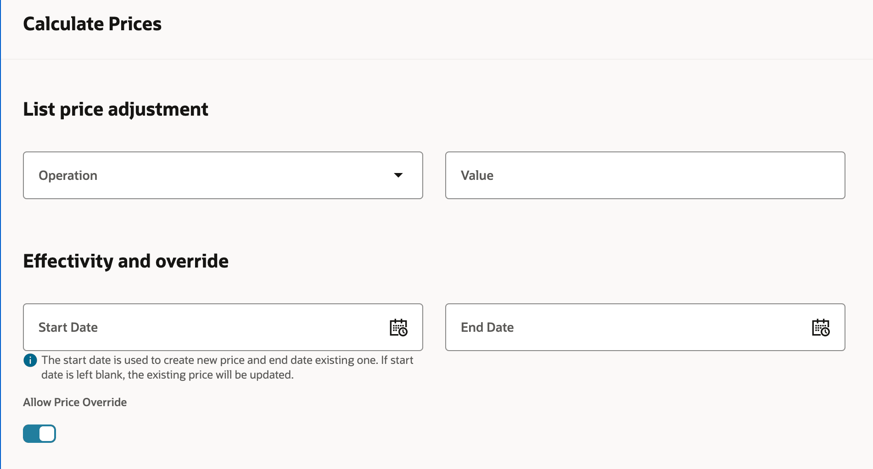Click the Calculate Prices page title
This screenshot has width=873, height=469.
point(92,24)
